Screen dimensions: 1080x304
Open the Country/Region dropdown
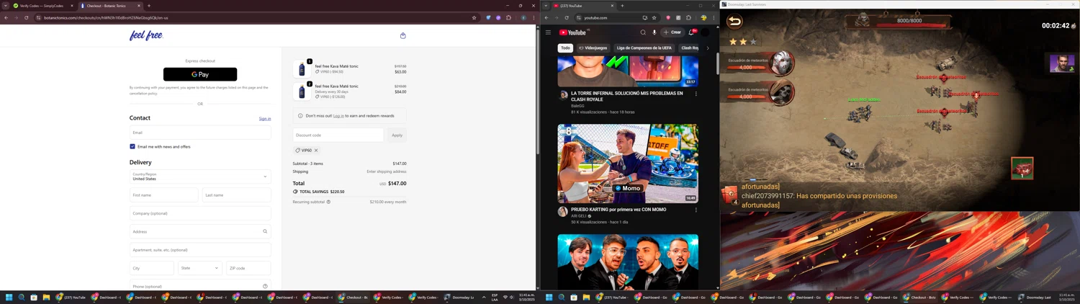click(x=200, y=176)
